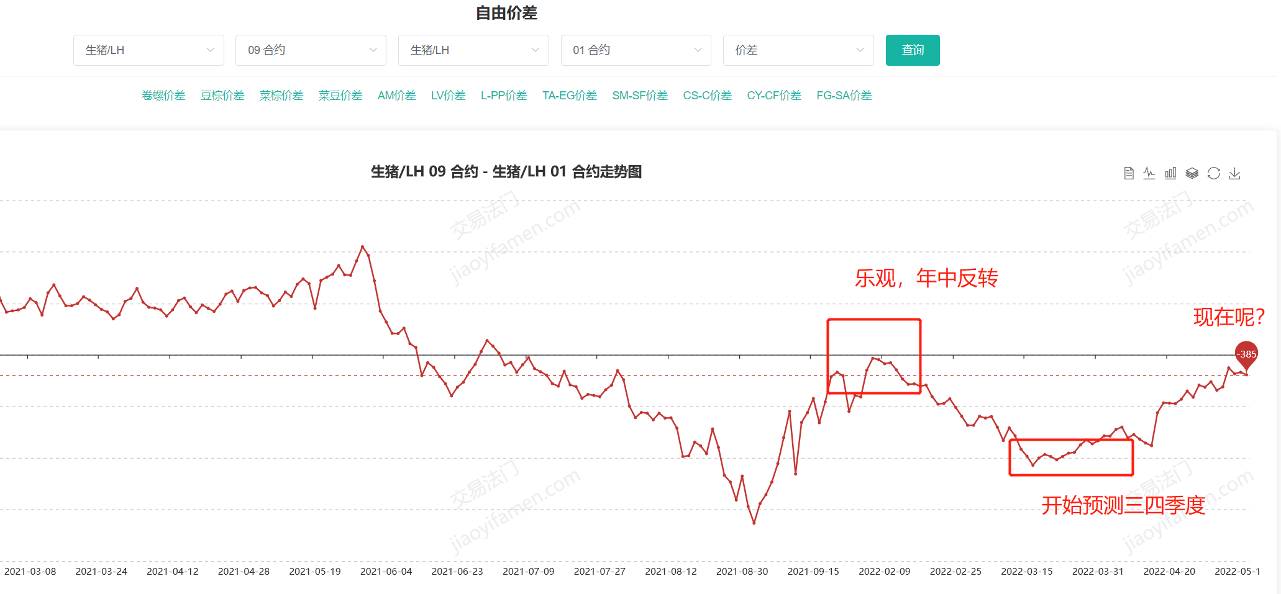Switch chart to line type
1281x594 pixels.
point(1149,173)
